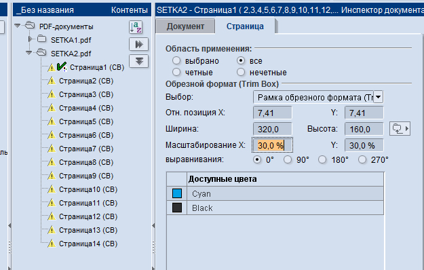Click the warning icon beside Страница14
The image size is (424, 270).
pyautogui.click(x=52, y=244)
